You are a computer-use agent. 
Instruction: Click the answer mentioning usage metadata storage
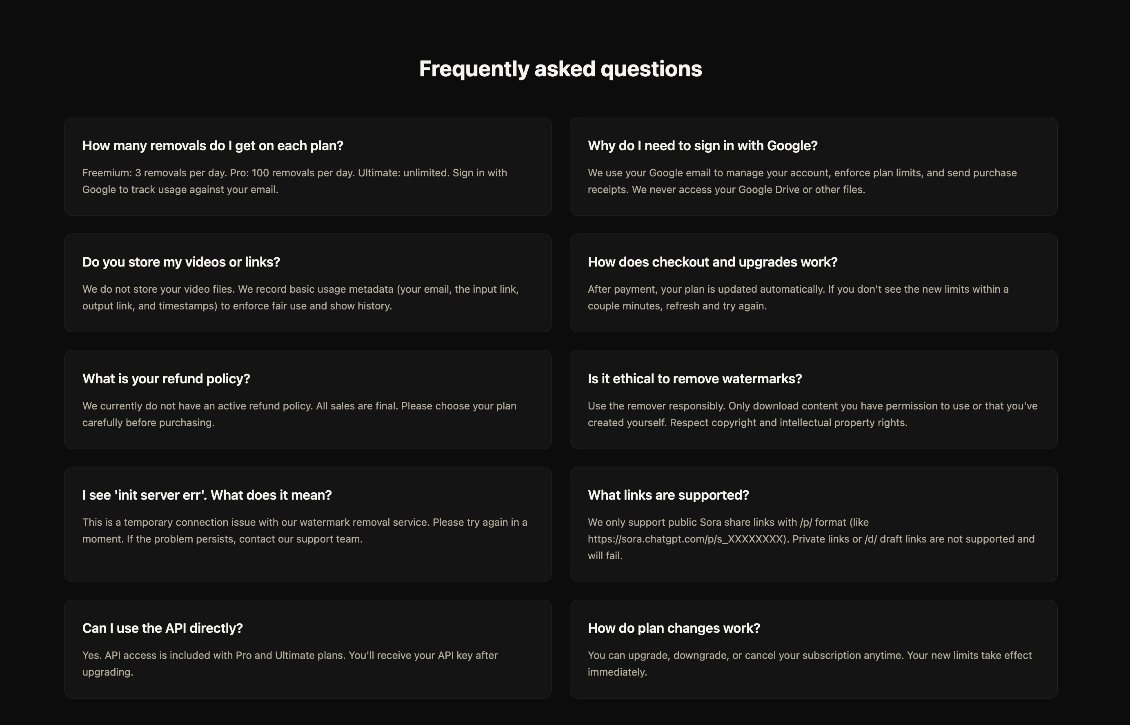click(300, 298)
